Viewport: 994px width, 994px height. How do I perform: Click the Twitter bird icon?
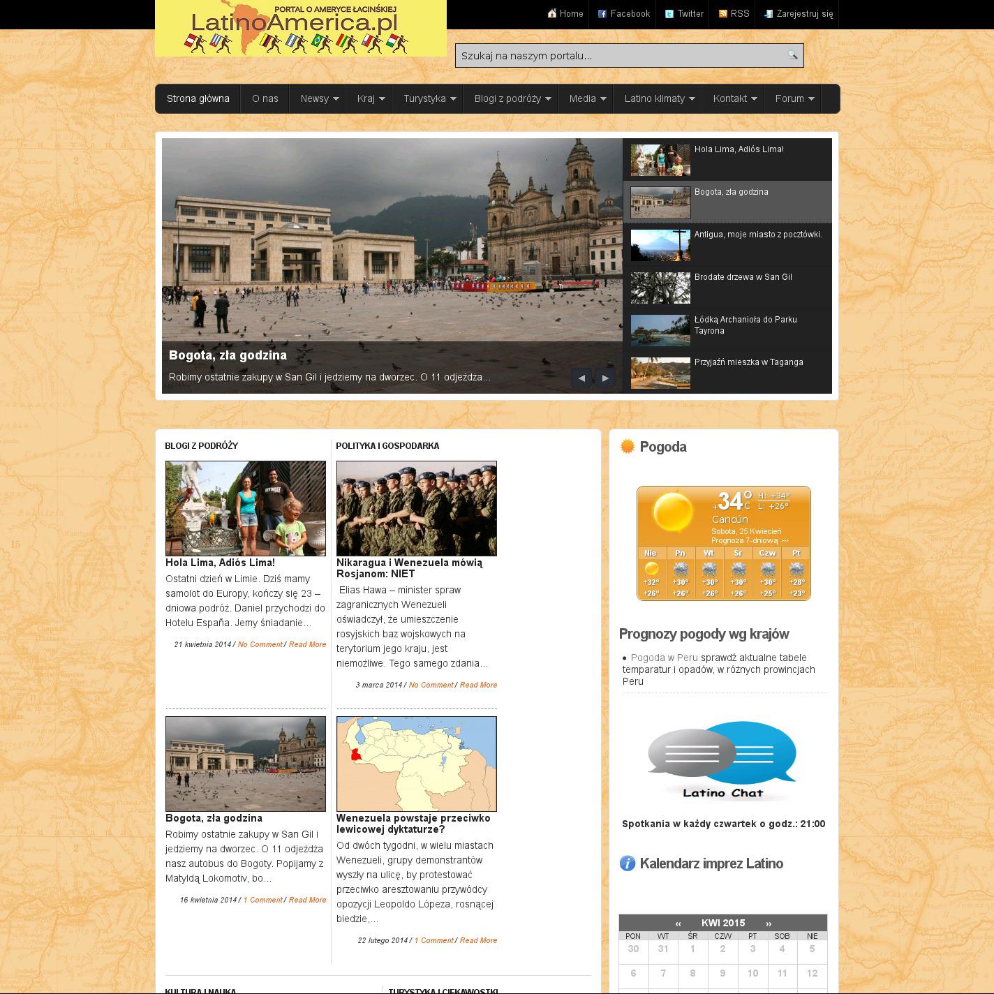[x=669, y=14]
